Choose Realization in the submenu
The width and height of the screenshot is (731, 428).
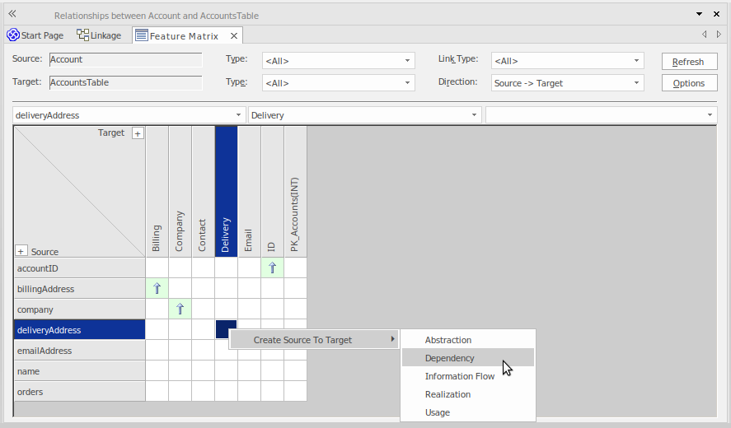(x=448, y=394)
